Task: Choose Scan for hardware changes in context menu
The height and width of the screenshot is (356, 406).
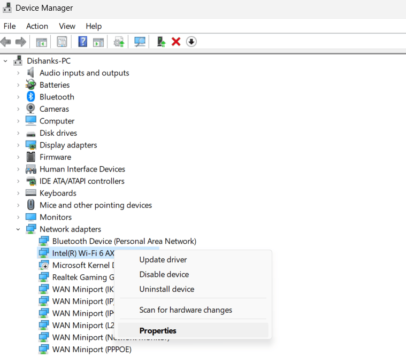Action: pyautogui.click(x=193, y=309)
